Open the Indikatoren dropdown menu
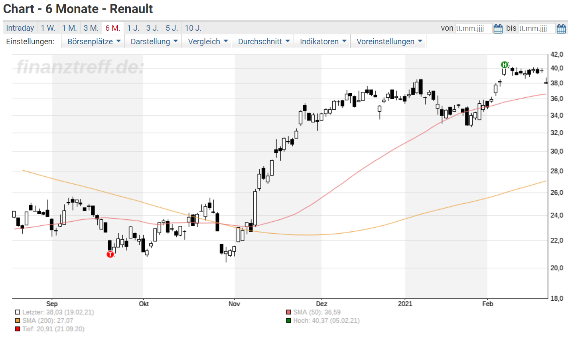This screenshot has height=337, width=568. point(323,41)
